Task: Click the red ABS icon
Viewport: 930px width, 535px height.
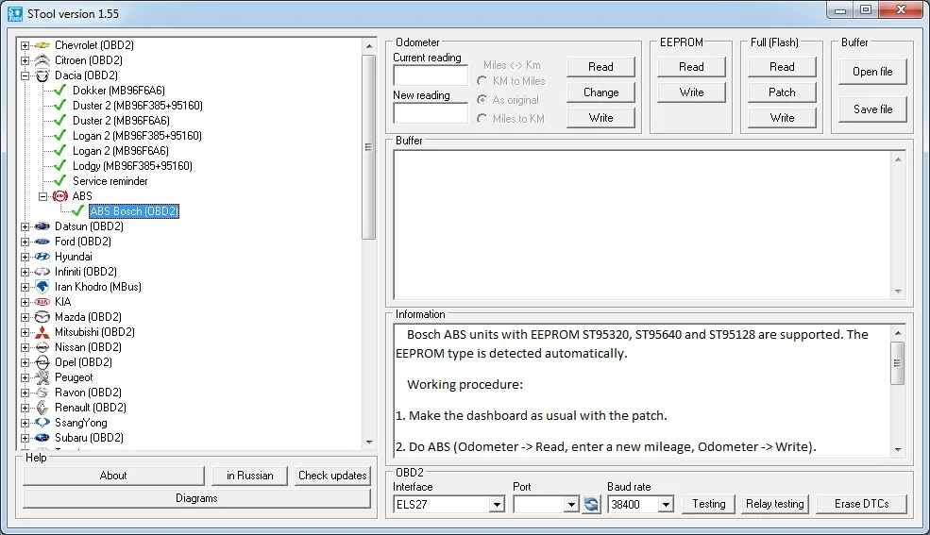Action: click(x=59, y=196)
